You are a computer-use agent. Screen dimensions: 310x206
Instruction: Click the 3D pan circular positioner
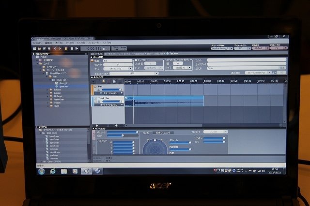[x=155, y=147]
